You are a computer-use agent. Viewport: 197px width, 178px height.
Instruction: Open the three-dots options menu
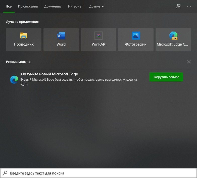189,7
